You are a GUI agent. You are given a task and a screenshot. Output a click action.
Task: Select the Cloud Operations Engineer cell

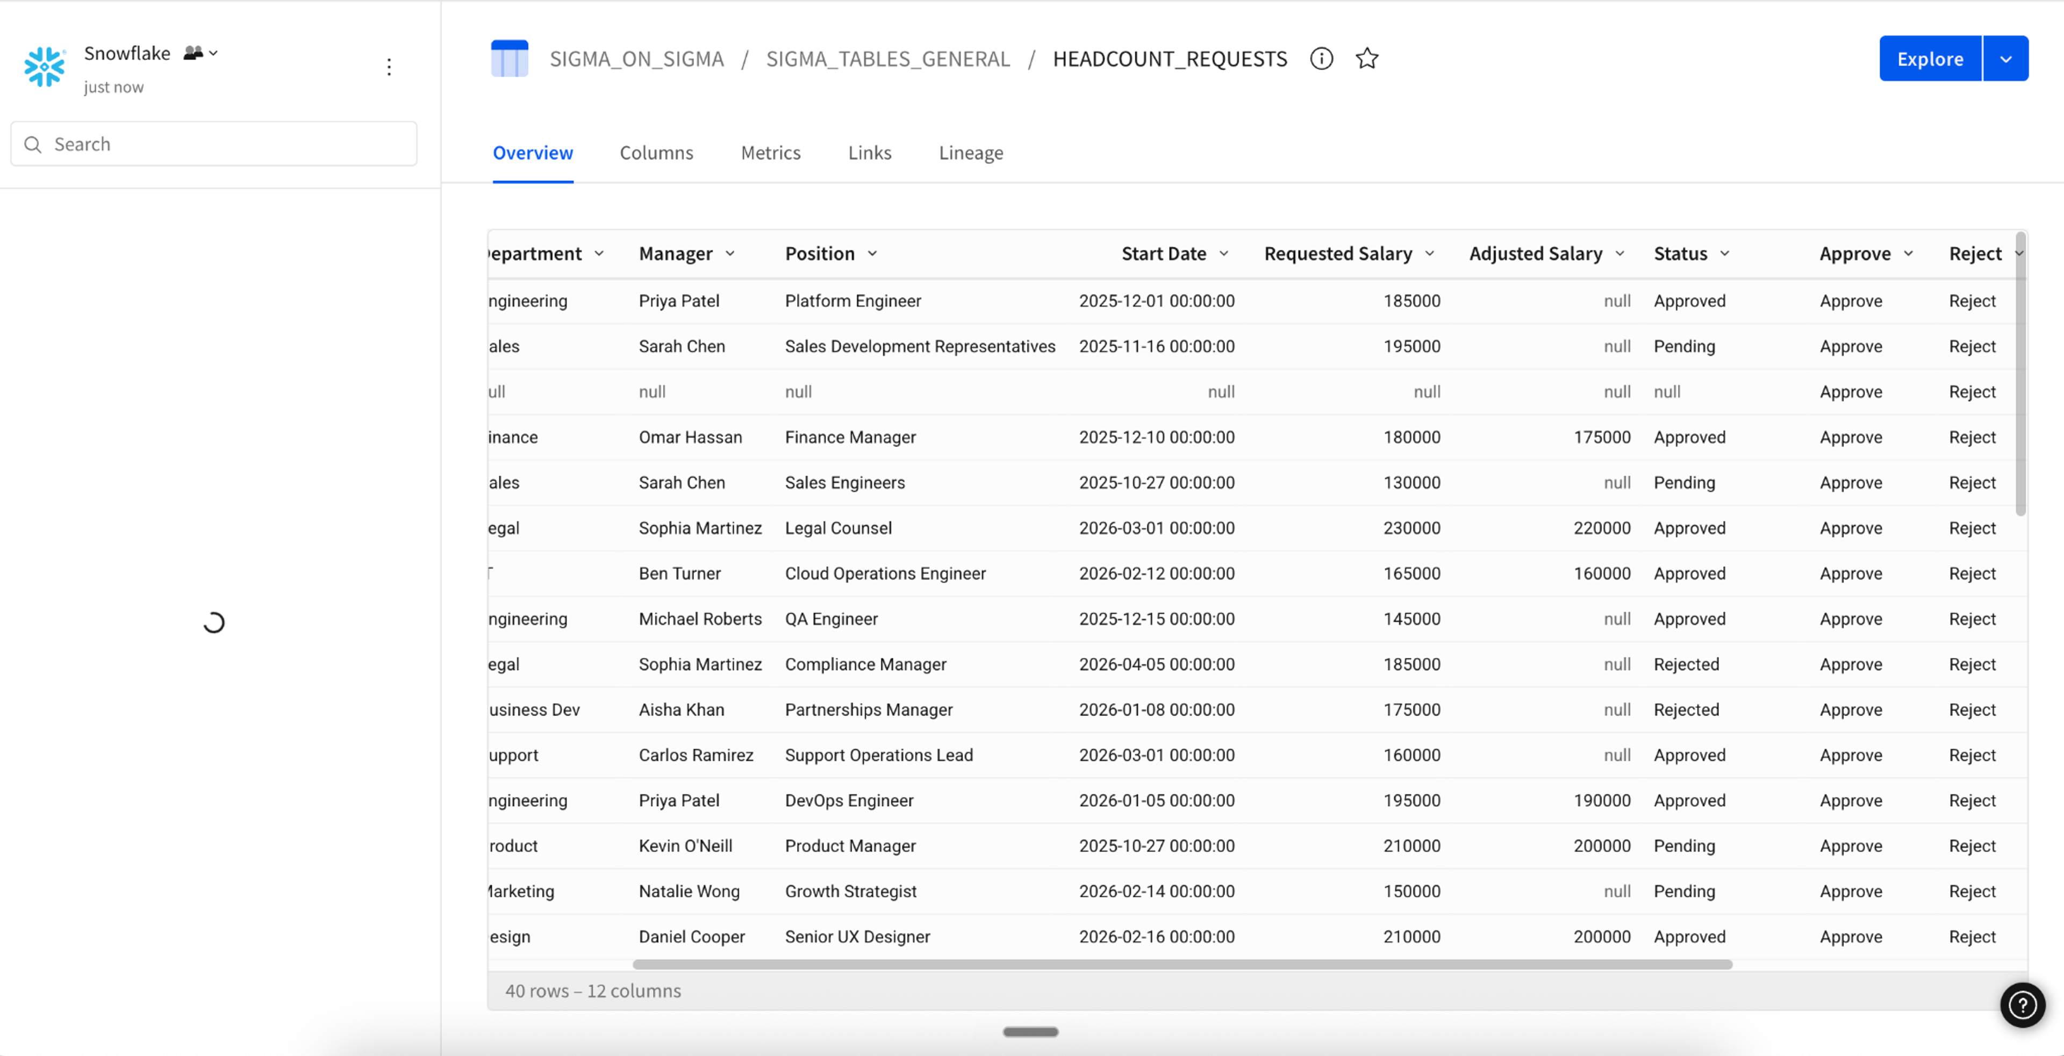pyautogui.click(x=885, y=573)
